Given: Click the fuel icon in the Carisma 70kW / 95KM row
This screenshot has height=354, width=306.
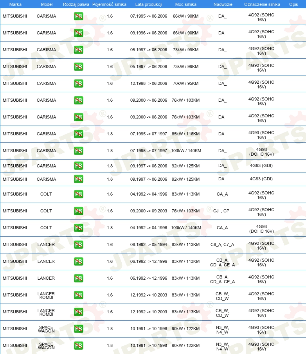Looking at the screenshot, I should pos(78,84).
